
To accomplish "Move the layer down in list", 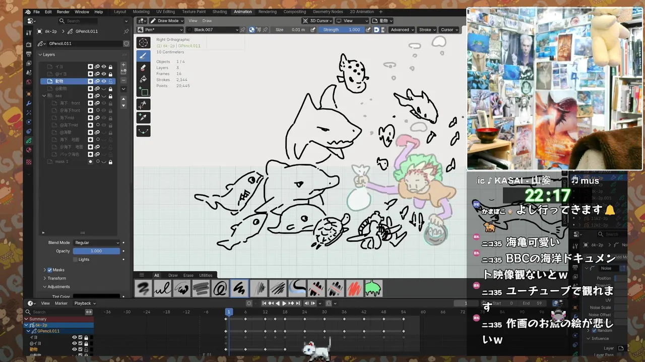I will [124, 106].
